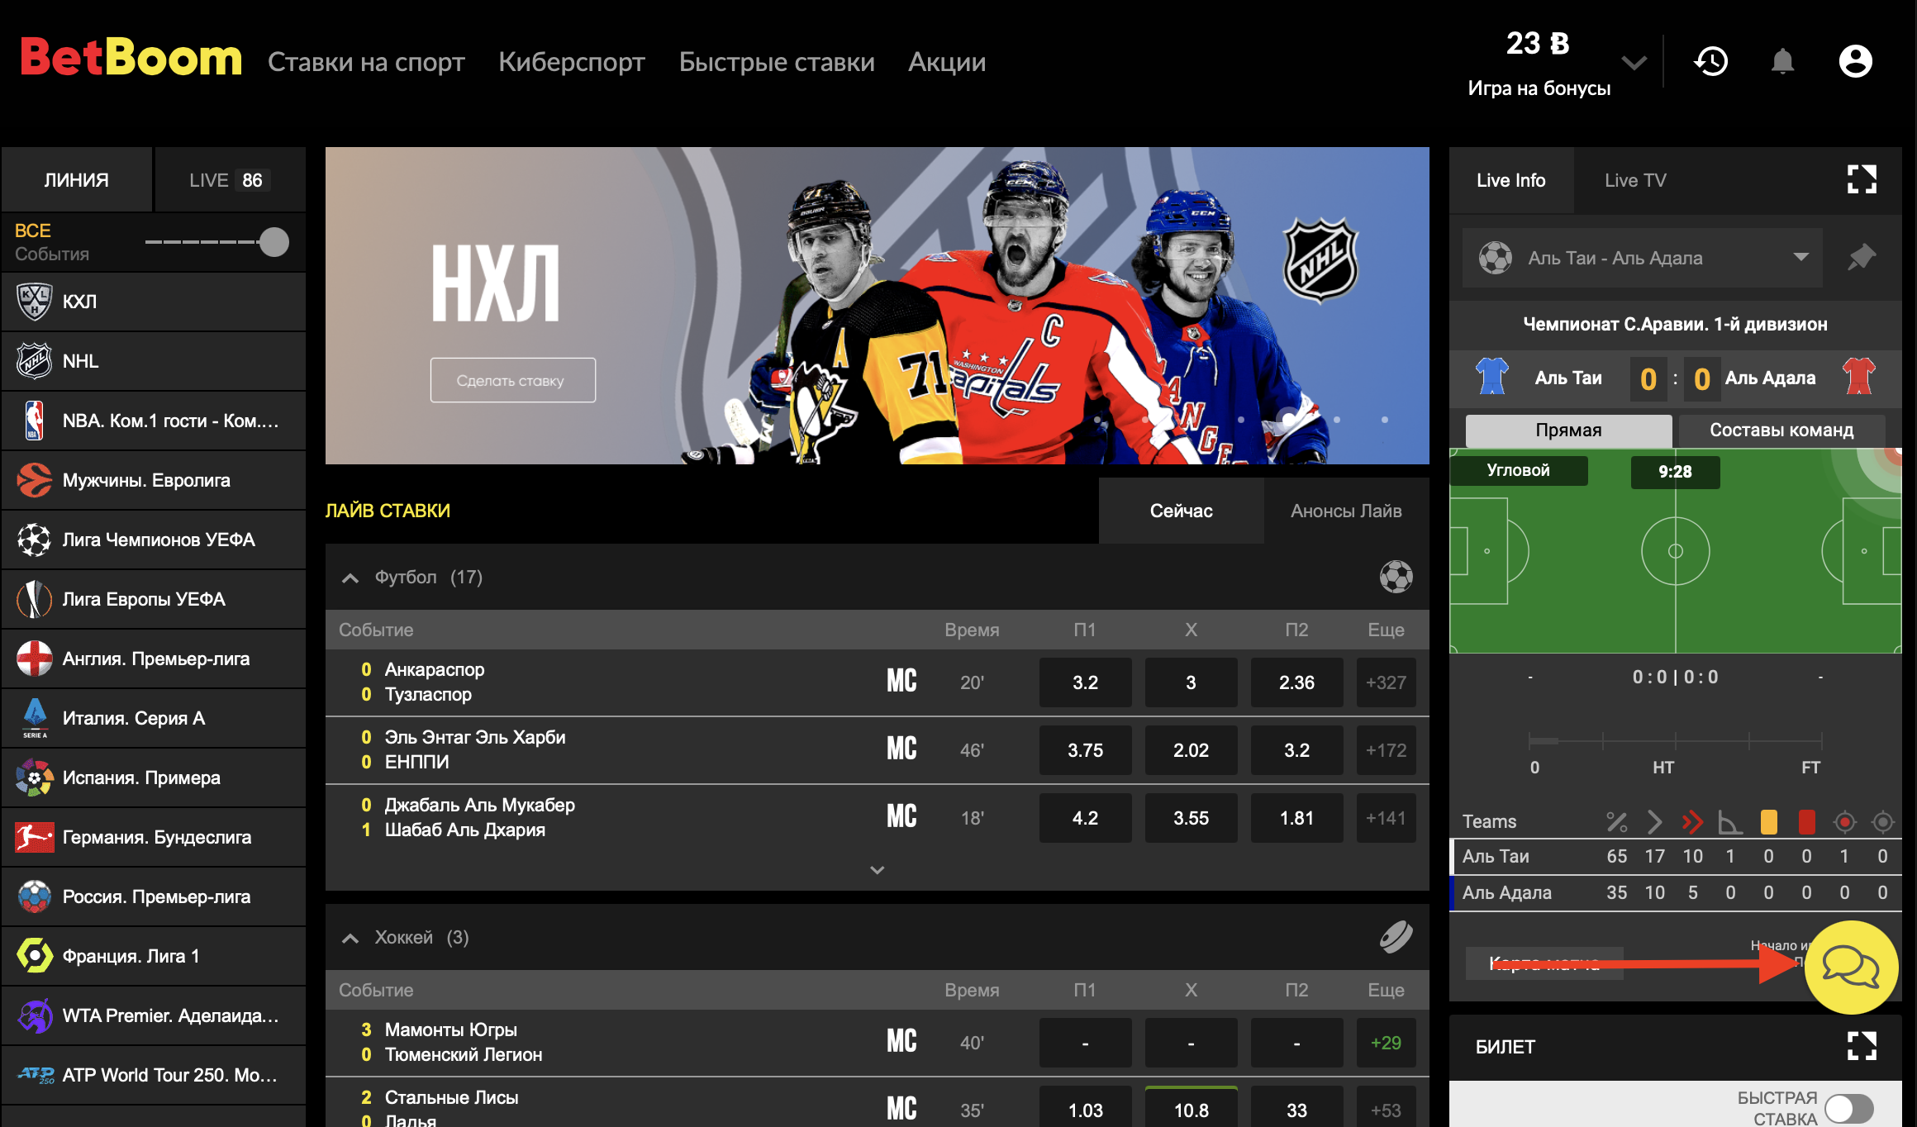Switch to the LIVE 86 tab
1917x1127 pixels.
click(230, 179)
